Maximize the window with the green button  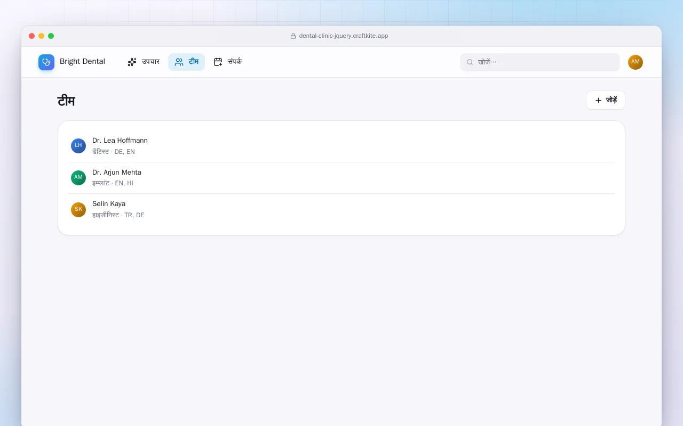pyautogui.click(x=51, y=36)
